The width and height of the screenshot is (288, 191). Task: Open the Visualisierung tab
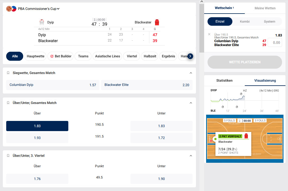pos(265,81)
